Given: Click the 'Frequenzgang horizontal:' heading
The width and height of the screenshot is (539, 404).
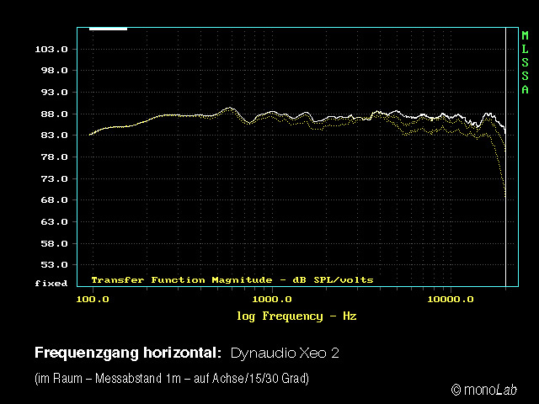Looking at the screenshot, I should click(x=128, y=353).
